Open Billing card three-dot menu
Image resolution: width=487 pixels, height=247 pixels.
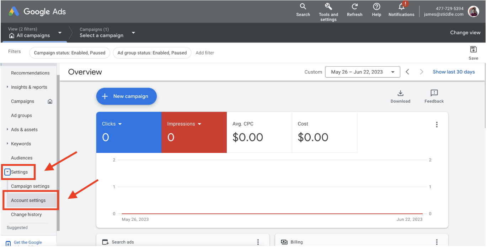tap(437, 242)
